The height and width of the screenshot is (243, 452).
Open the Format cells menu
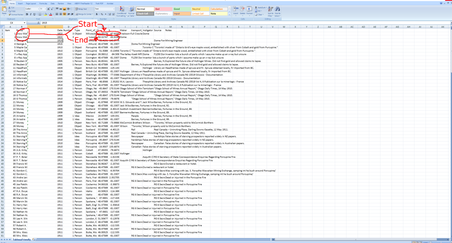(249, 11)
